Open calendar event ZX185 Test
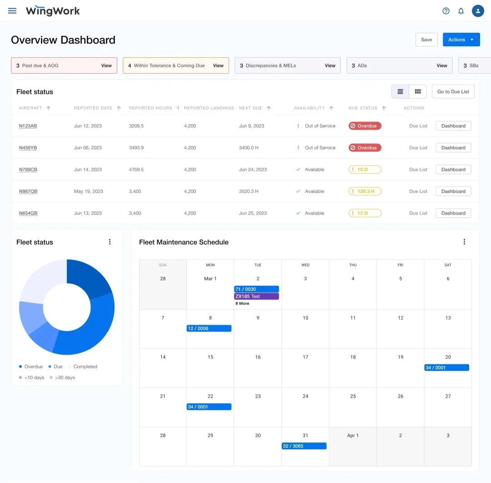Viewport: 491px width, 483px height. pos(256,297)
